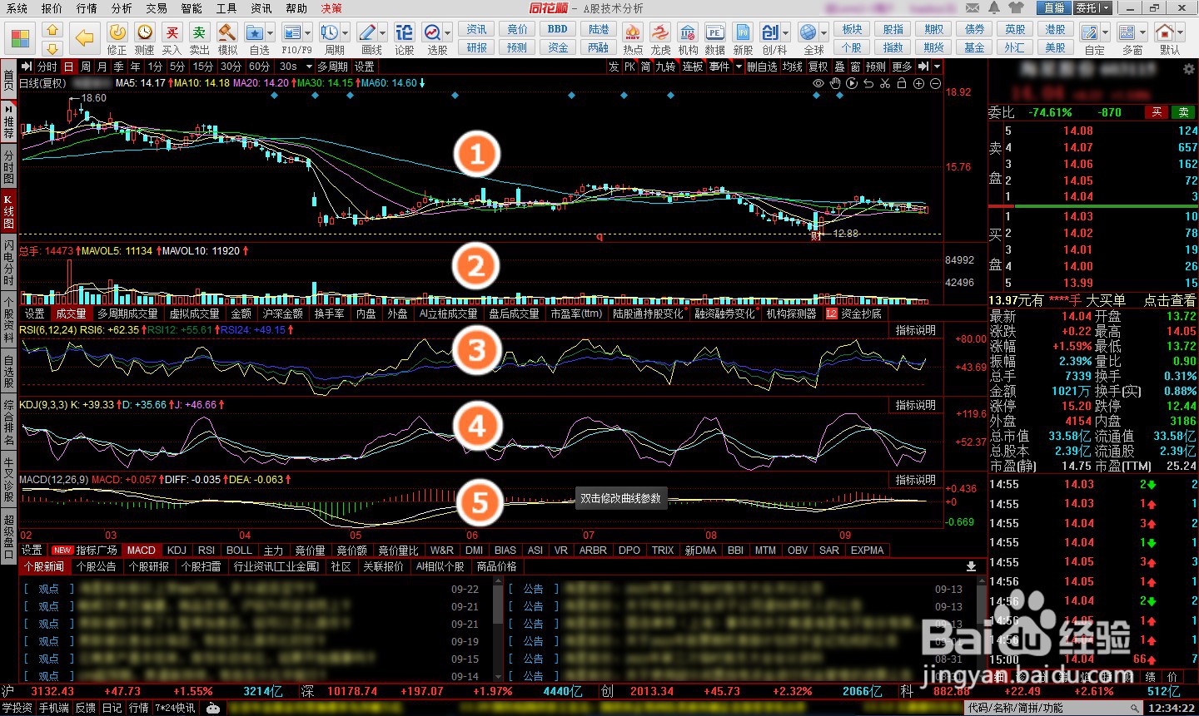Toggle the 叠 overlay button
1199x716 pixels.
click(839, 67)
